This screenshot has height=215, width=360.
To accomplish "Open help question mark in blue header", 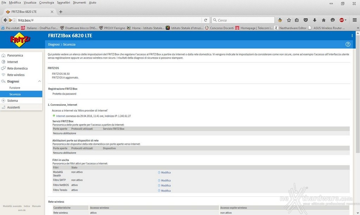I will pyautogui.click(x=348, y=44).
